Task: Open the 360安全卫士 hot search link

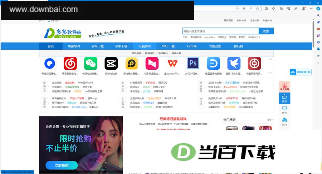Action: (x=254, y=38)
